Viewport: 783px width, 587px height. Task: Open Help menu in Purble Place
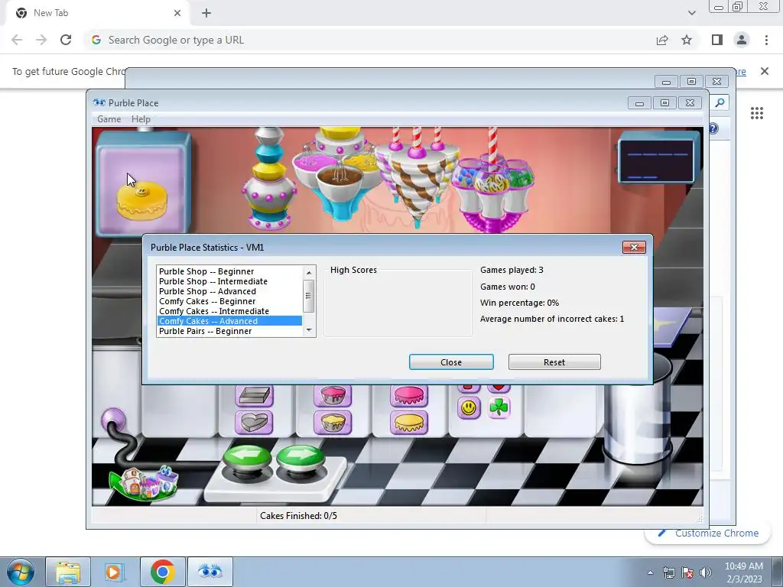tap(141, 119)
